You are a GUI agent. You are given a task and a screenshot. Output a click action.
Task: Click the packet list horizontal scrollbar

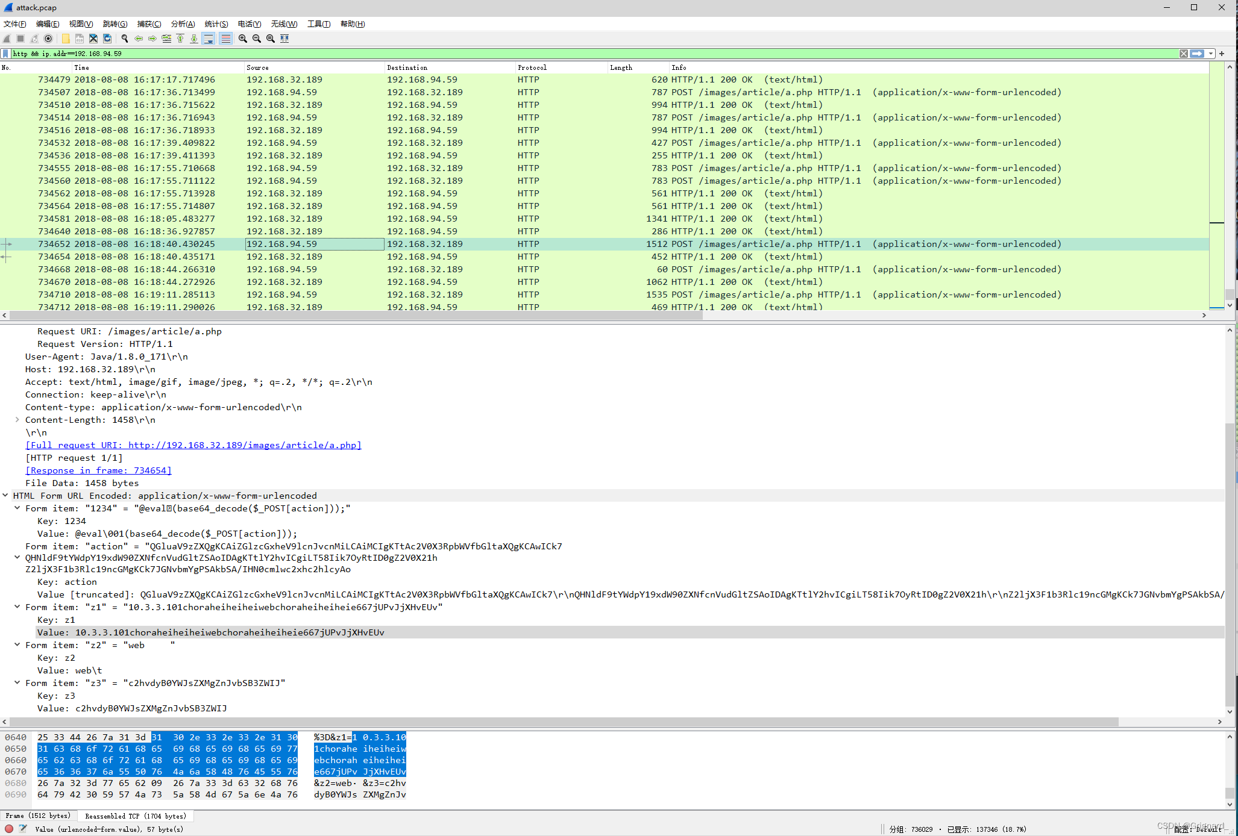point(356,316)
